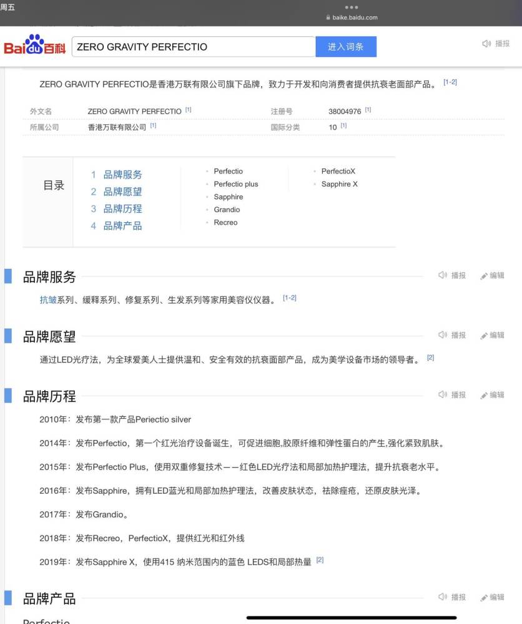Select Sapphire in the contents list
The height and width of the screenshot is (624, 522).
(x=228, y=197)
